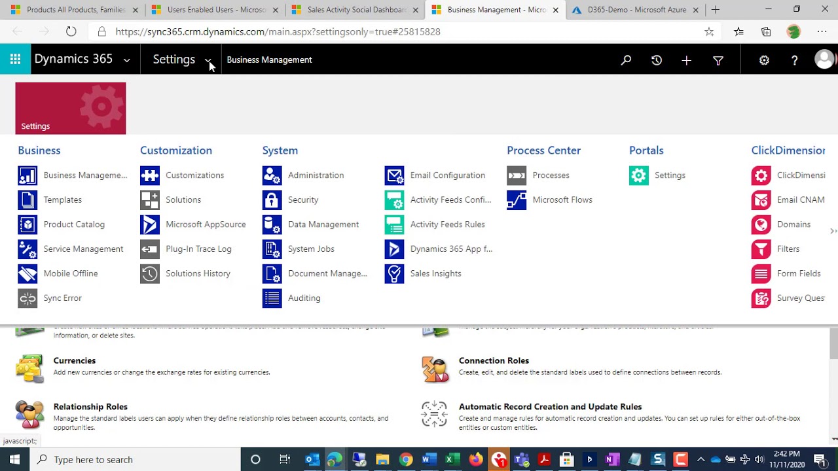Image resolution: width=838 pixels, height=471 pixels.
Task: Open the Administration icon under System
Action: [272, 175]
